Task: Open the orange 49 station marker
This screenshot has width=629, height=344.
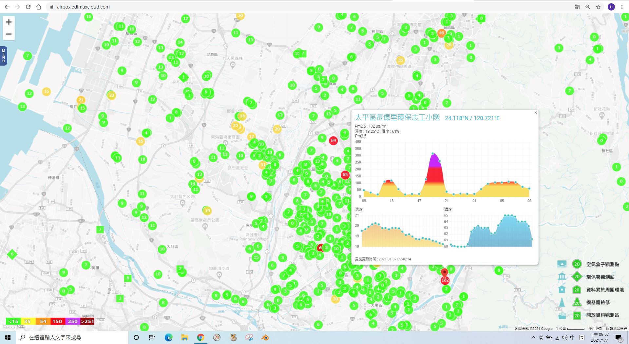Action: pos(442,33)
